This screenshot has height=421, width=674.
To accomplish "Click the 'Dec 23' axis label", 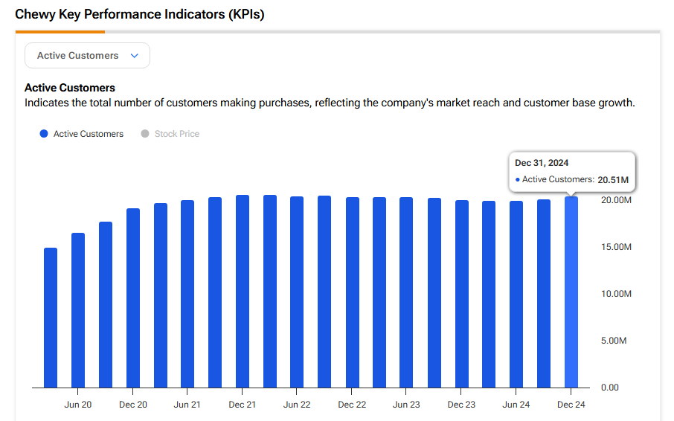I will pos(461,405).
